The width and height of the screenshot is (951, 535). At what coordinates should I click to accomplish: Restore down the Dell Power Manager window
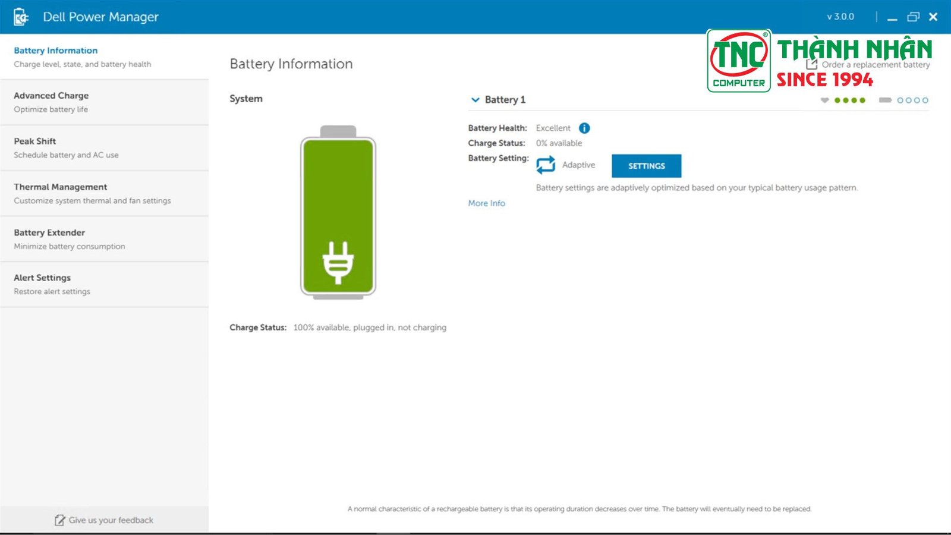913,17
